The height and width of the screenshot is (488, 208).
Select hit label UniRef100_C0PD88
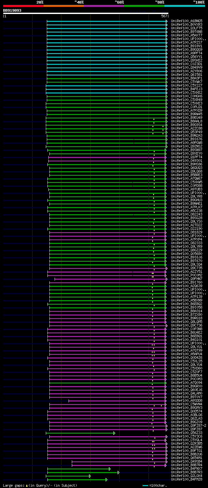pyautogui.click(x=187, y=186)
